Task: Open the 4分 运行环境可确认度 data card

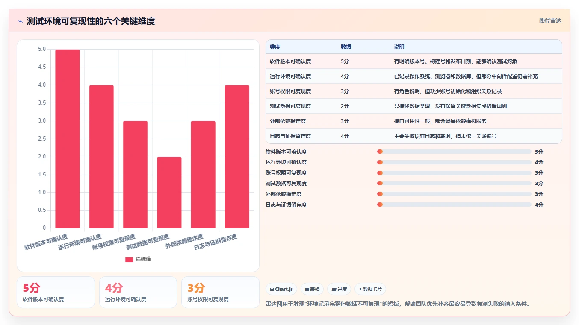Action: pos(138,292)
